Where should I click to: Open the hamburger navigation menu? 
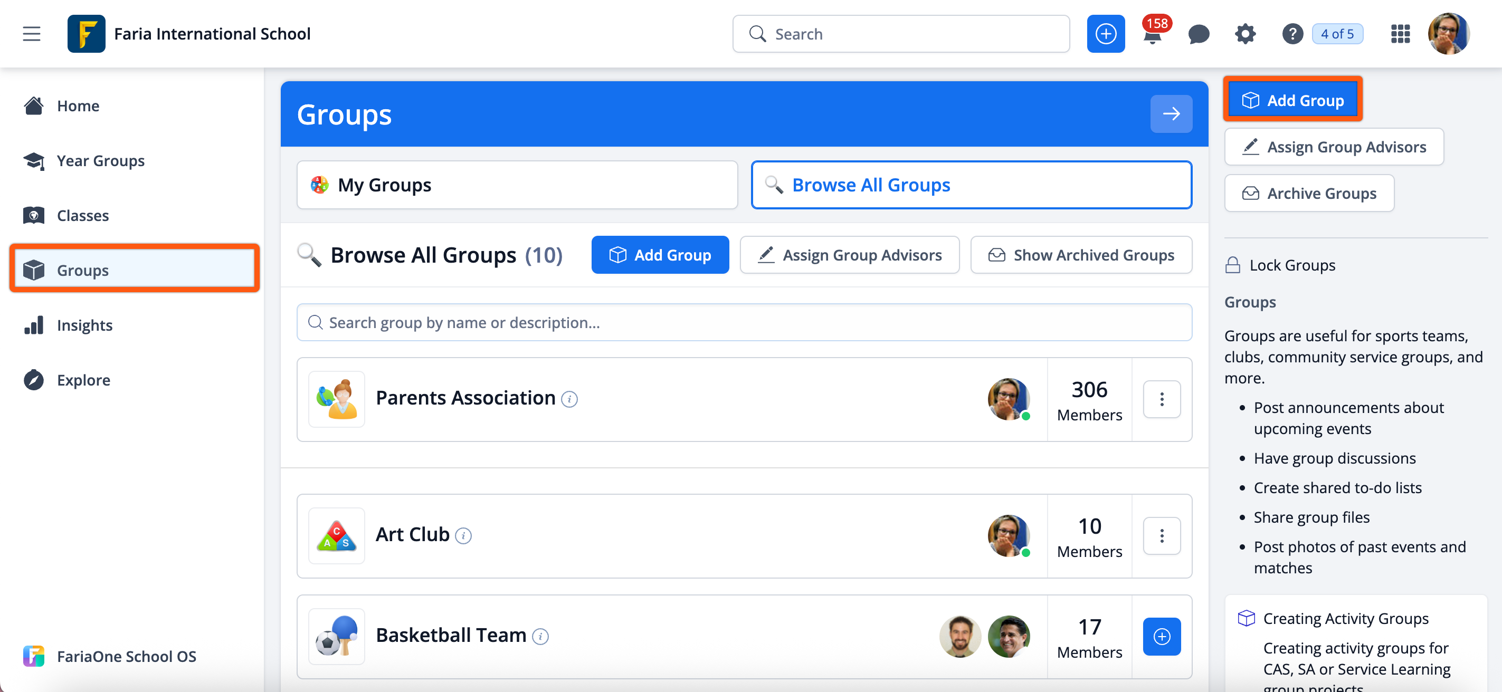pyautogui.click(x=32, y=34)
